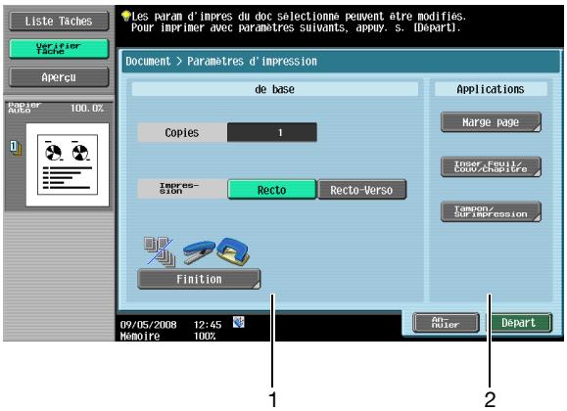
Task: Click the 'Papier Auto' label
Action: (24, 108)
